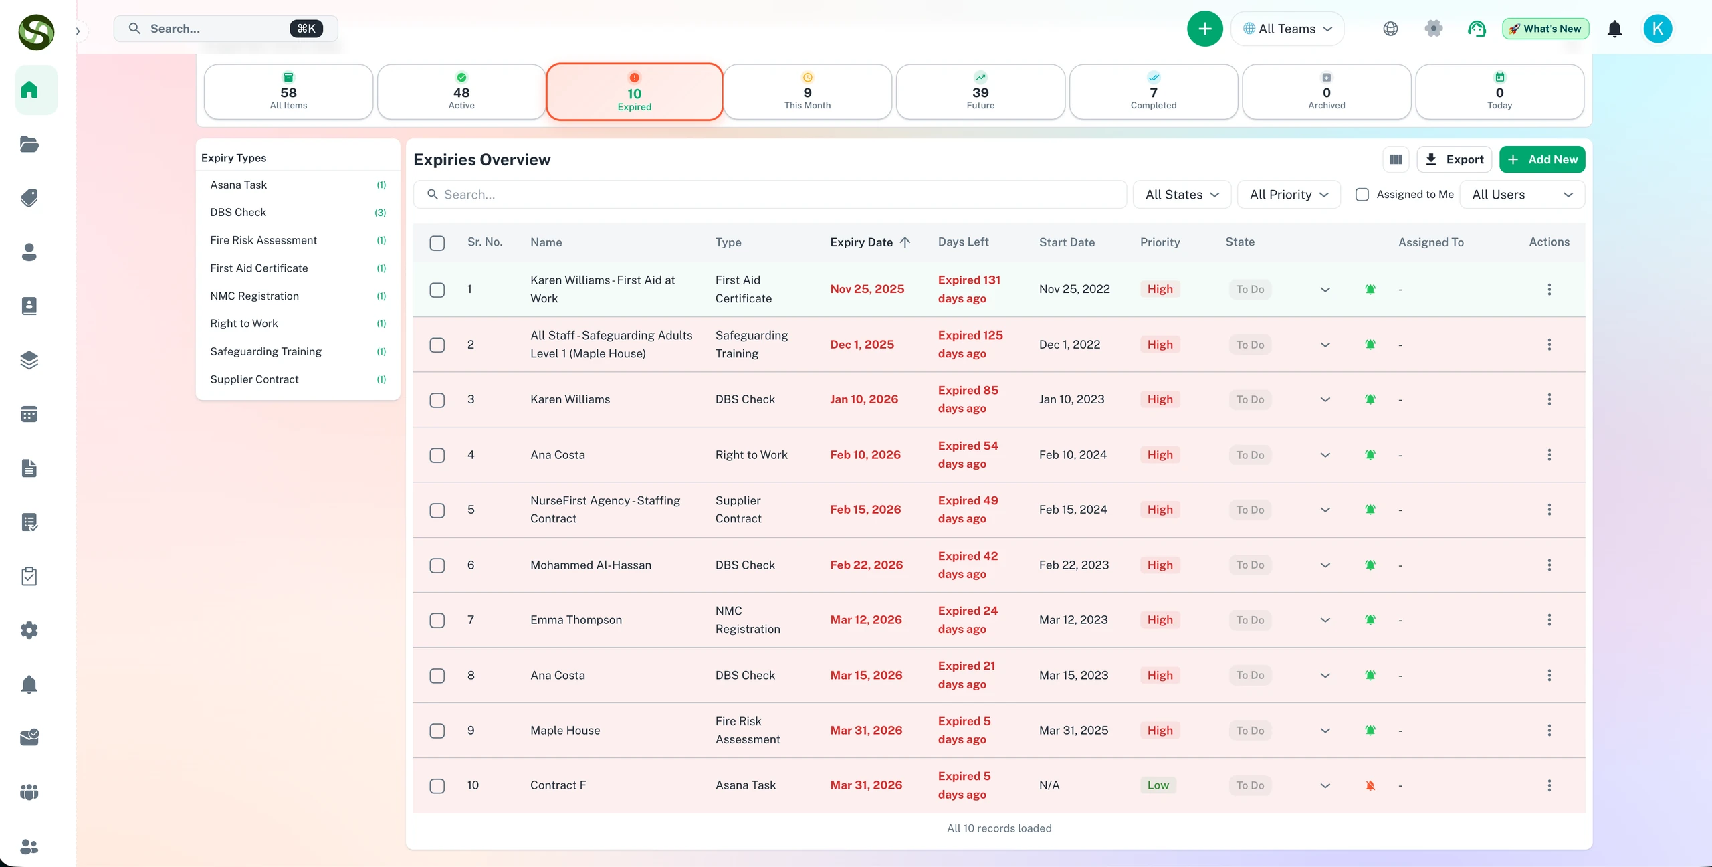Click the green plus create button
The width and height of the screenshot is (1712, 867).
(x=1204, y=29)
